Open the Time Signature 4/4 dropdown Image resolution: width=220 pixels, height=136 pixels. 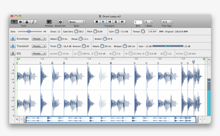(x=167, y=22)
